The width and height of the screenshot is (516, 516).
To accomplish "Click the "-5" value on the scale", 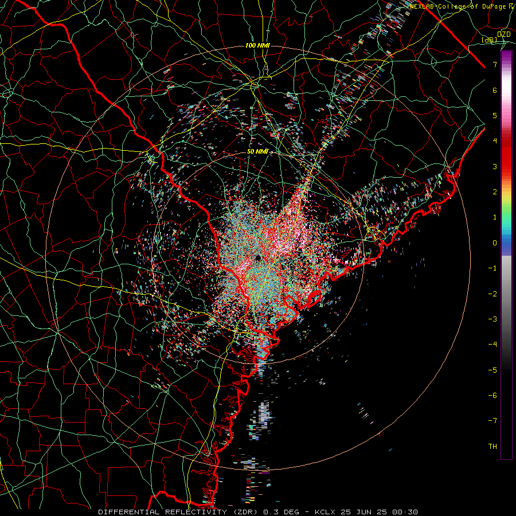I will (x=492, y=370).
